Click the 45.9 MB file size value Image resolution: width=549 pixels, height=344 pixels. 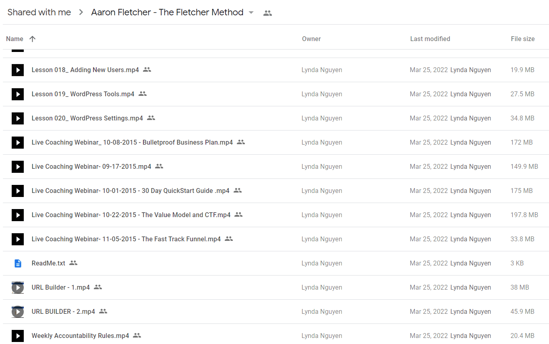click(x=522, y=312)
